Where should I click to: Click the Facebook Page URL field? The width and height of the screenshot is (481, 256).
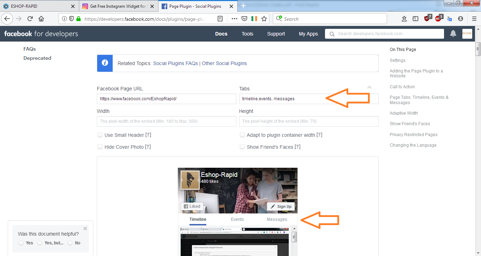point(167,99)
